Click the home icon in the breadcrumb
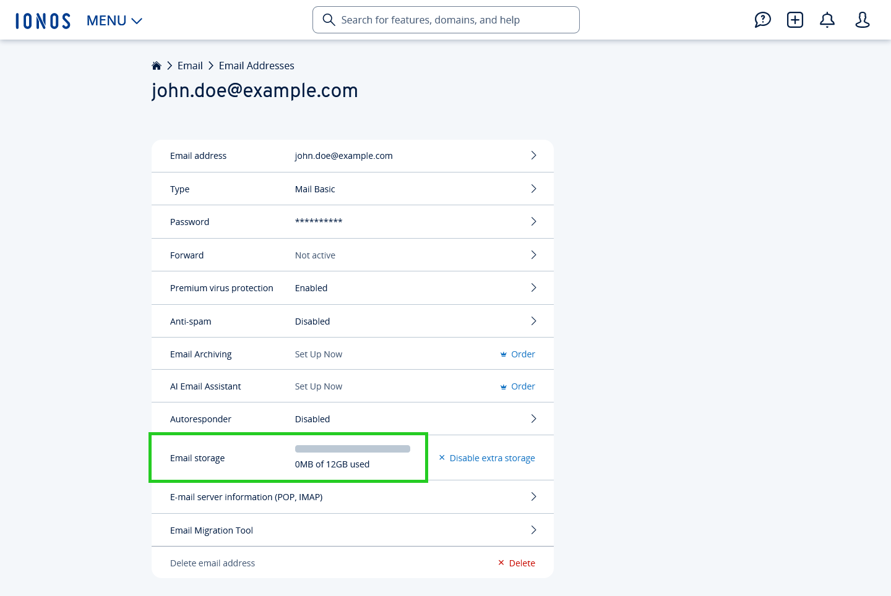This screenshot has width=891, height=596. (157, 65)
